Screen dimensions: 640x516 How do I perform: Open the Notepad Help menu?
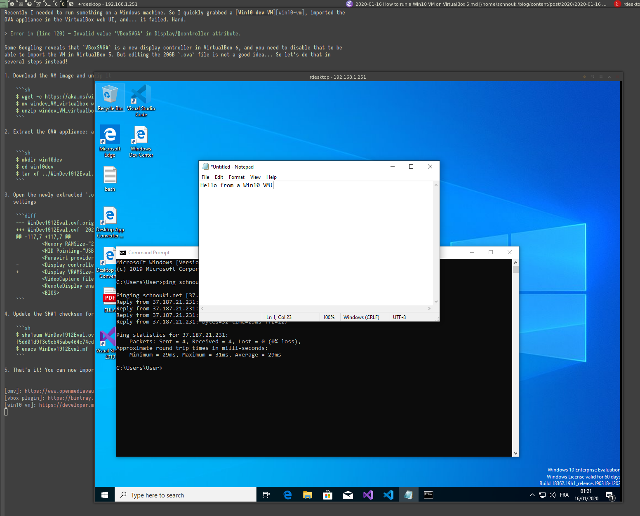tap(271, 177)
